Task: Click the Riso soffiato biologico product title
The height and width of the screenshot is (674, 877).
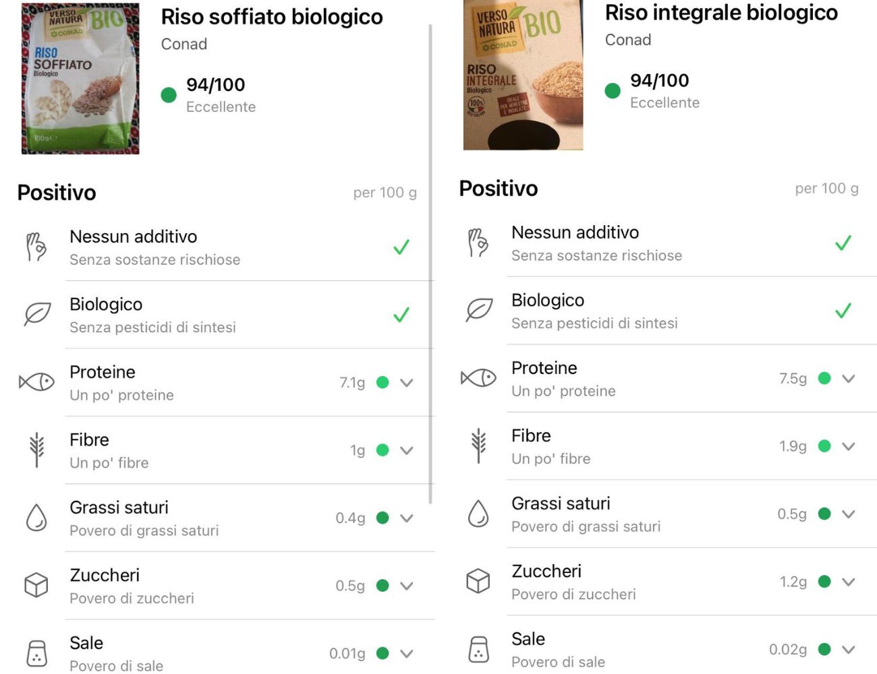Action: 272,16
